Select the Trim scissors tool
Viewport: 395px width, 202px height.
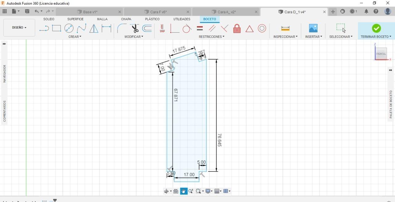coord(135,28)
